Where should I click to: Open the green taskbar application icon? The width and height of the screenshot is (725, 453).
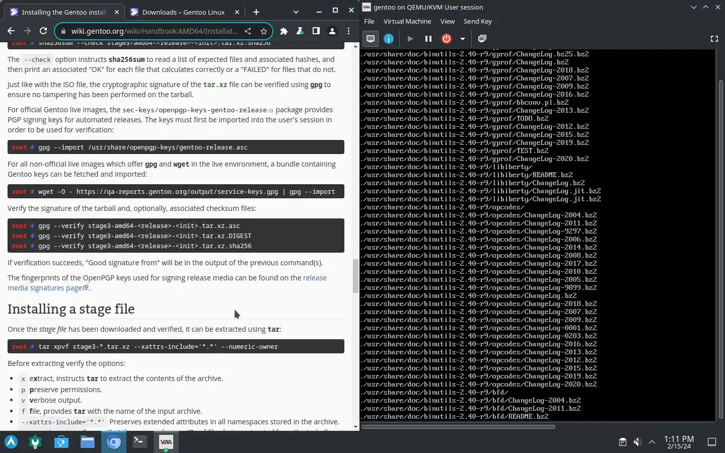coord(35,442)
